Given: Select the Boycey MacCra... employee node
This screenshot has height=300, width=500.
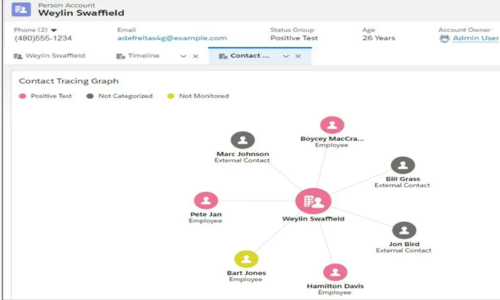Looking at the screenshot, I should point(332,125).
